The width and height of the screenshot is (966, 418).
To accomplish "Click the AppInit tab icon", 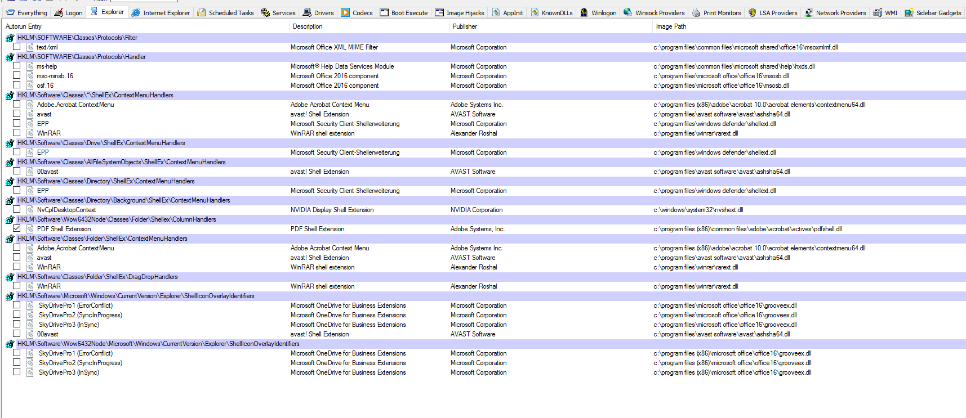I will [496, 12].
